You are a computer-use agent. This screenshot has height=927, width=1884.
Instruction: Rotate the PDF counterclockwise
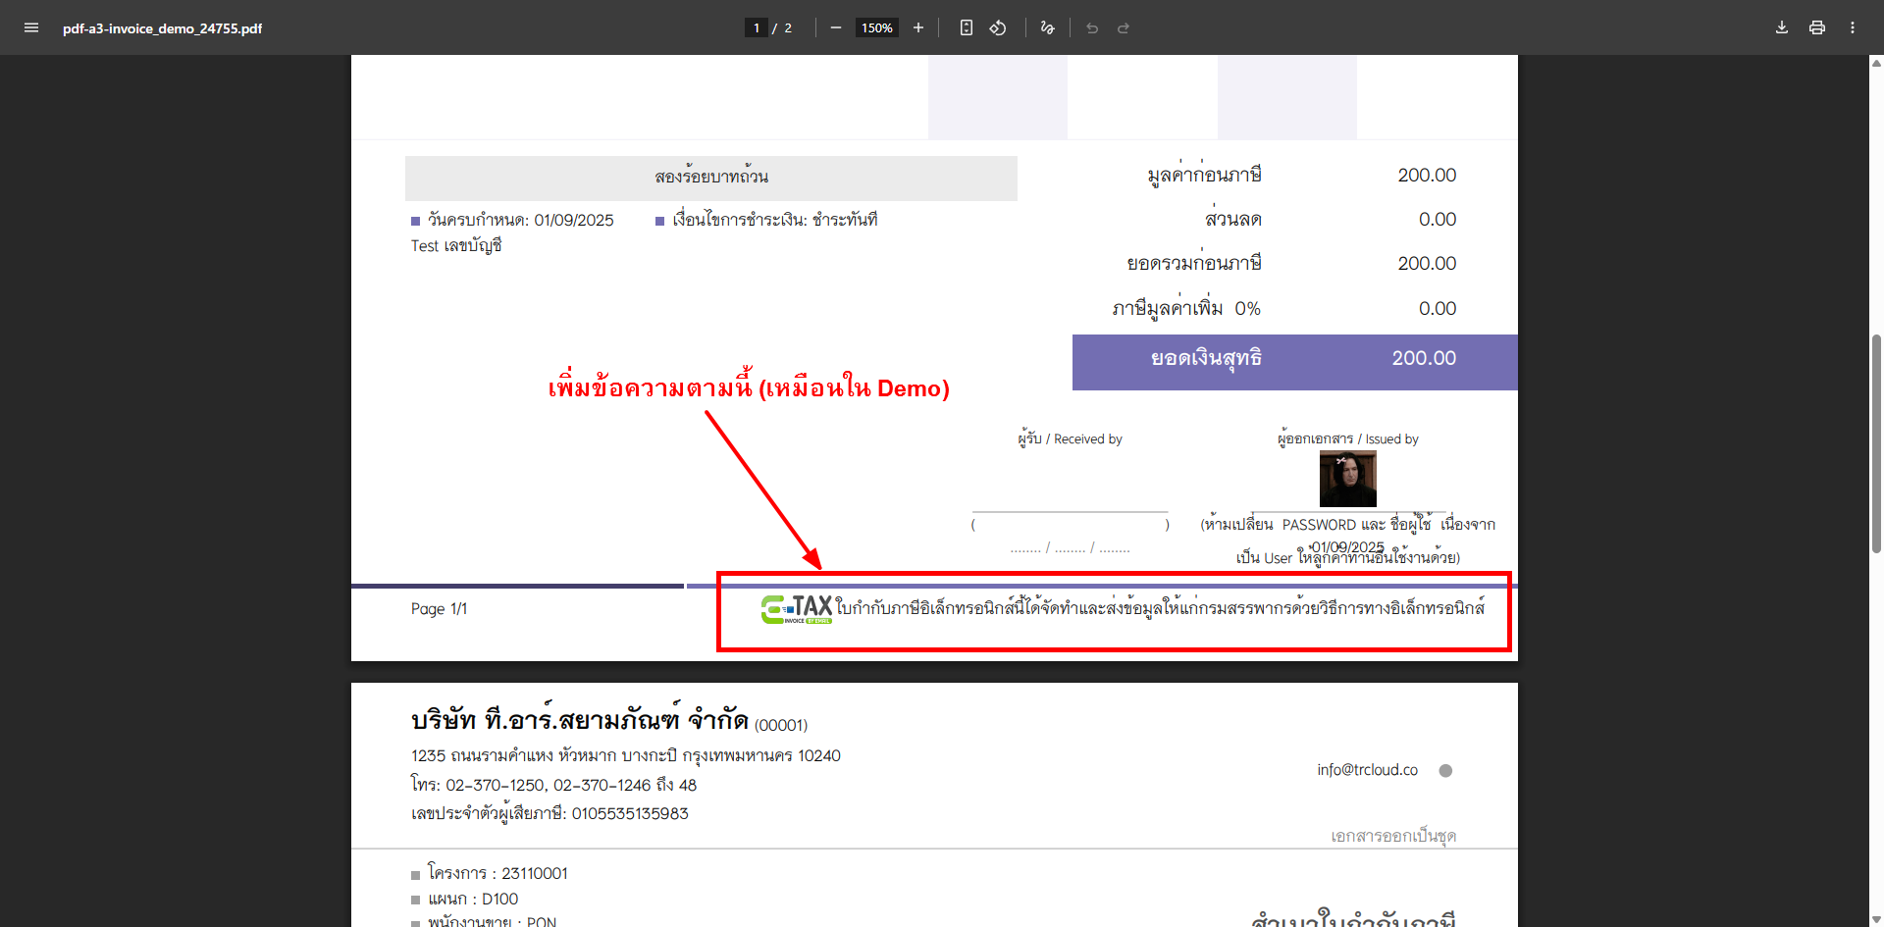[x=998, y=27]
